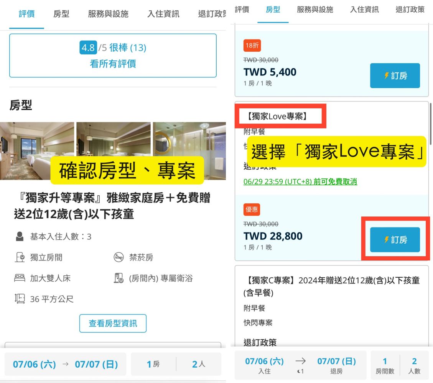View the first room photo thumbnail
This screenshot has height=383, width=433.
click(x=37, y=151)
